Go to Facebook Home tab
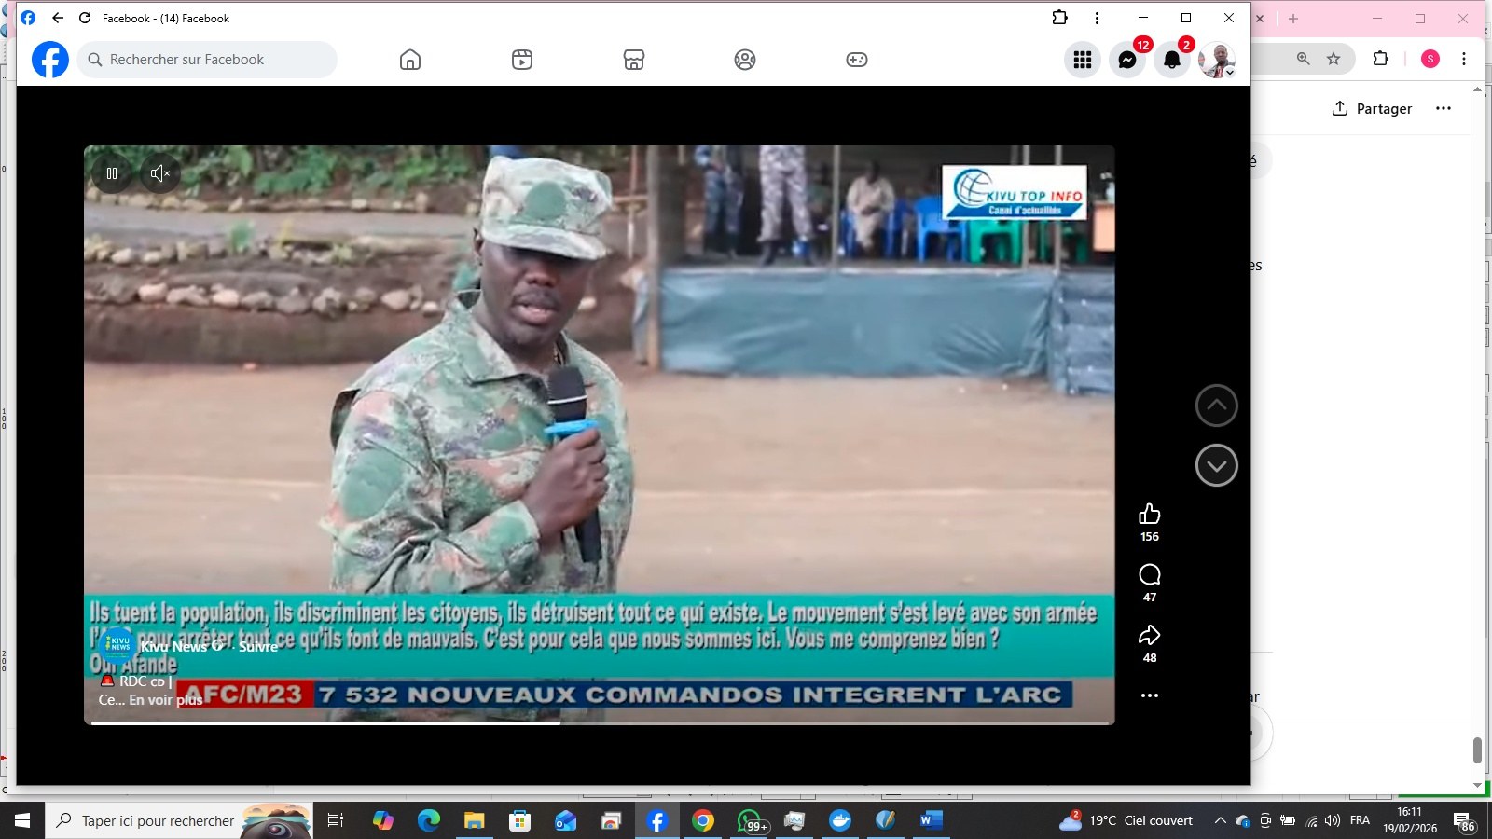Viewport: 1492px width, 839px height. coord(410,60)
